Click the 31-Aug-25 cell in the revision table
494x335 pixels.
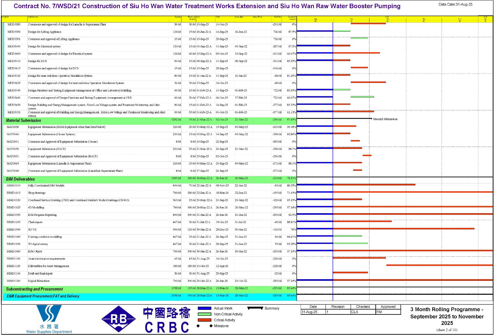coord(313,312)
